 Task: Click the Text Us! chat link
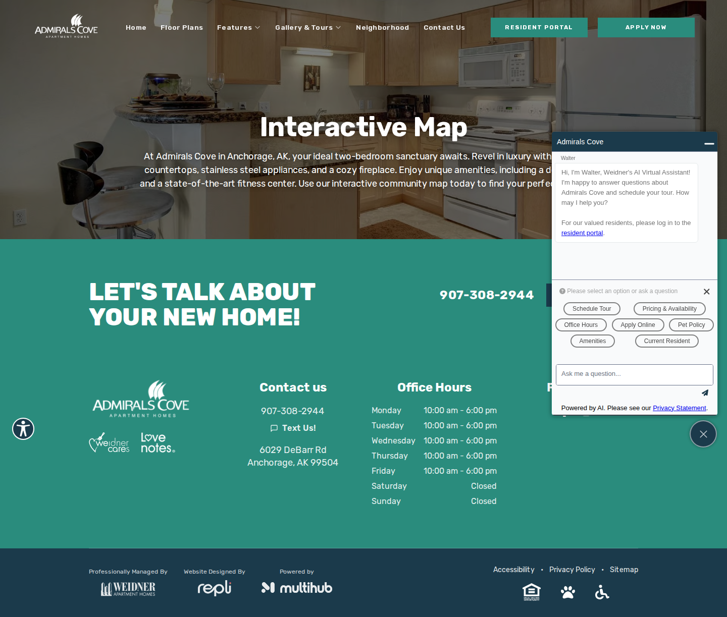tap(293, 428)
